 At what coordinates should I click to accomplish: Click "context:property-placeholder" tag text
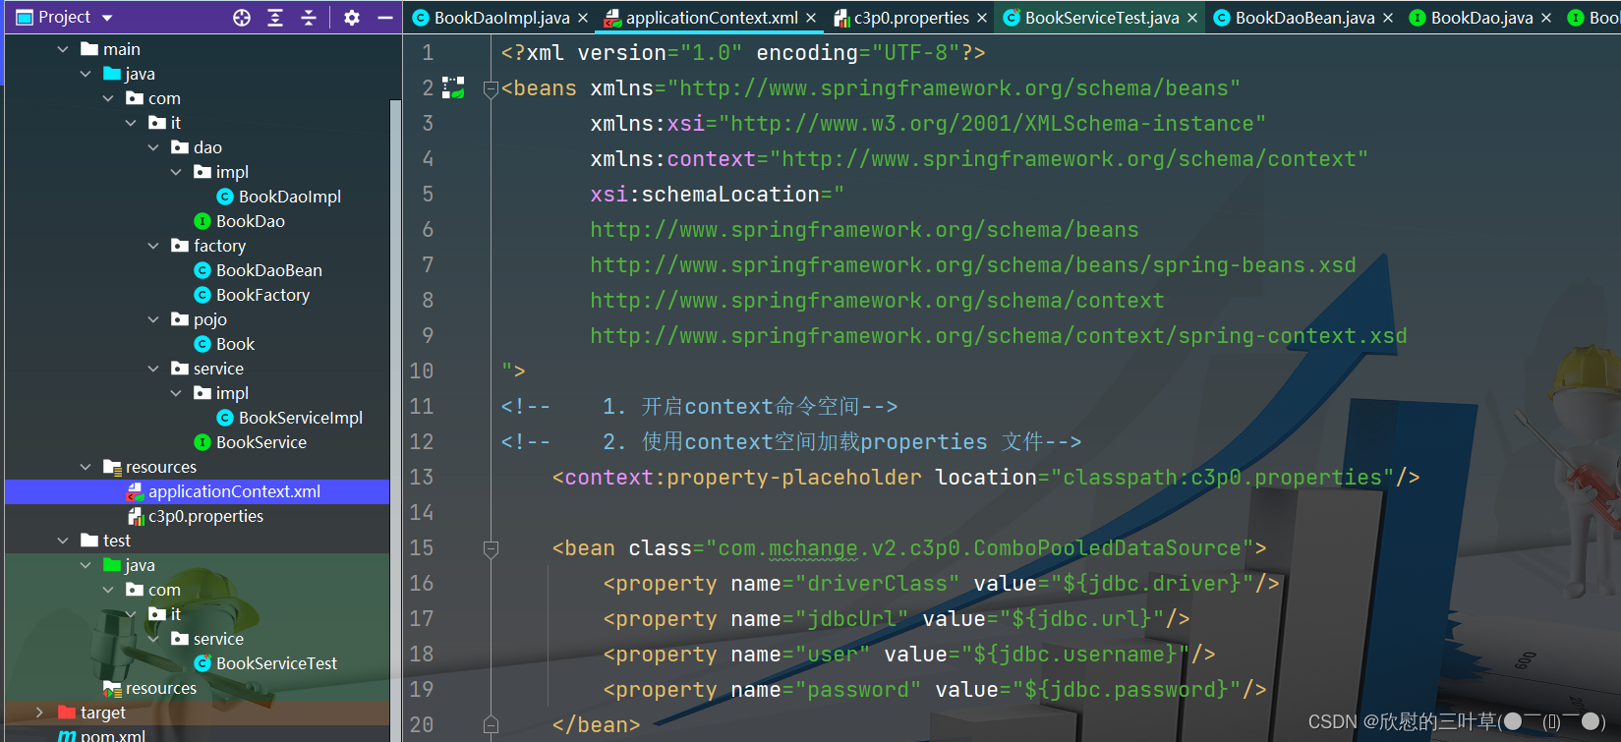[743, 477]
